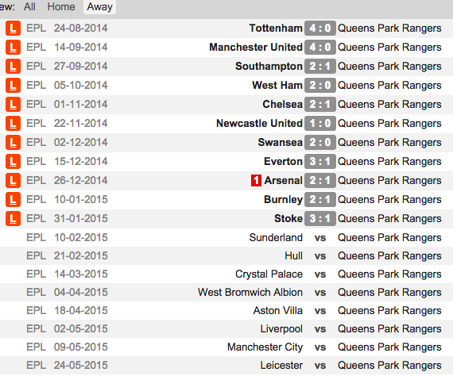Switch to the All view tab
453x376 pixels.
(x=29, y=6)
